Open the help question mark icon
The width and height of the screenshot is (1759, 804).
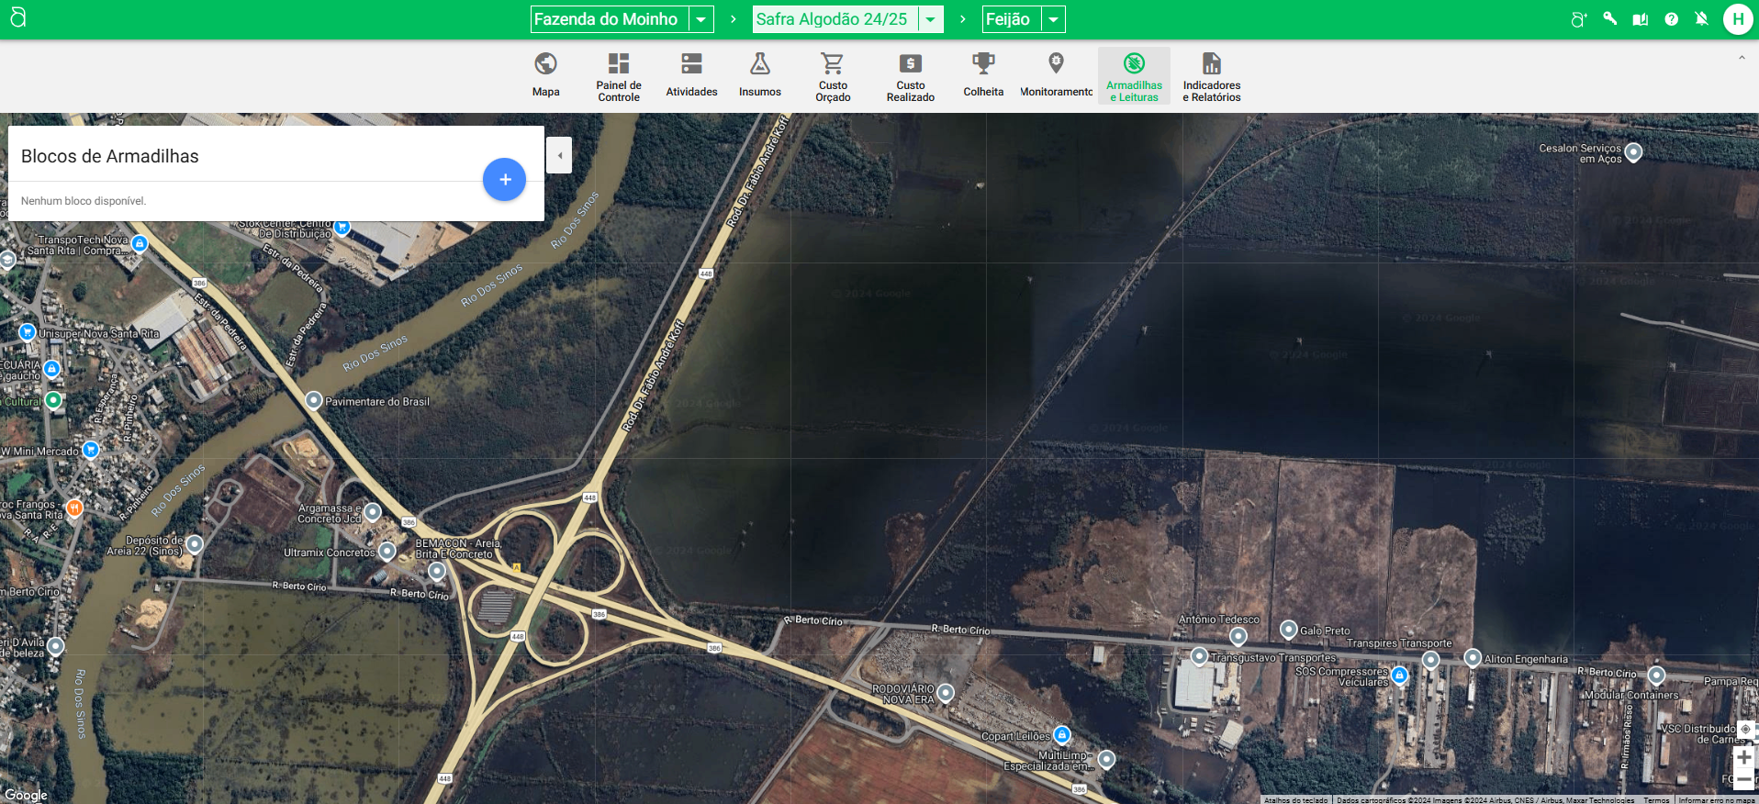1671,19
